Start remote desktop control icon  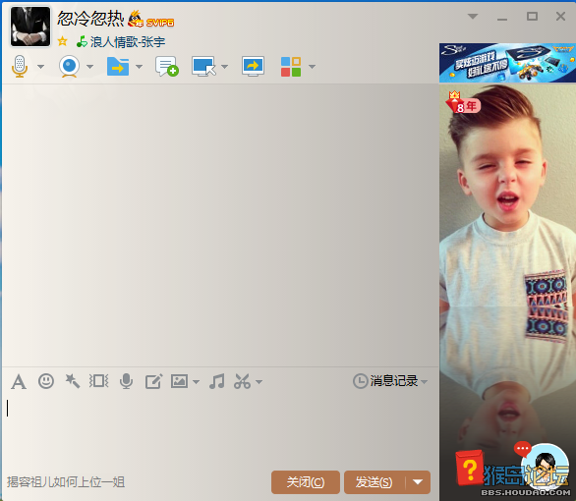[x=203, y=67]
